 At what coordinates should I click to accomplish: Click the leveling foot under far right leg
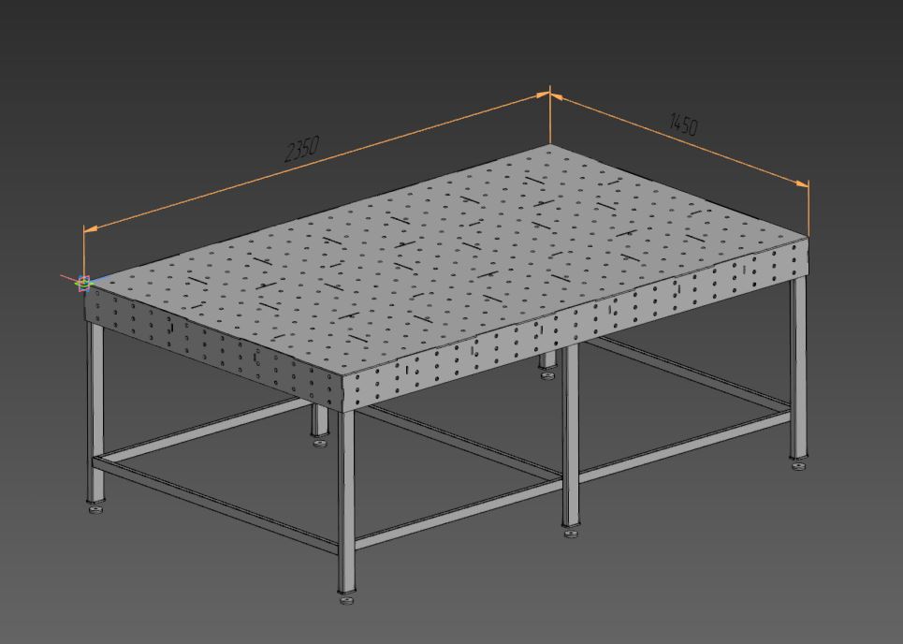(x=798, y=464)
